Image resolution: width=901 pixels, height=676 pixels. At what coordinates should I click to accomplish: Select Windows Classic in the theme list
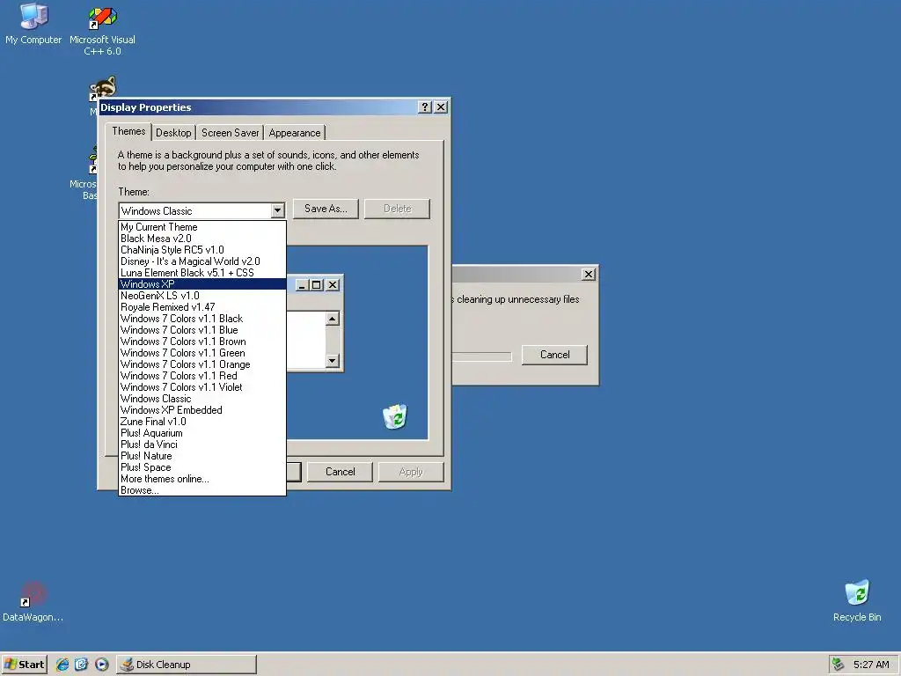[202, 399]
